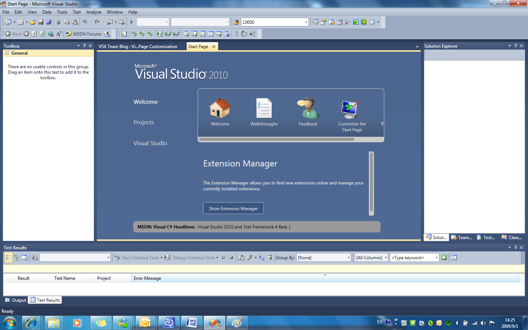Switch to the Output tab
Screen dimensions: 528x330
(16, 300)
